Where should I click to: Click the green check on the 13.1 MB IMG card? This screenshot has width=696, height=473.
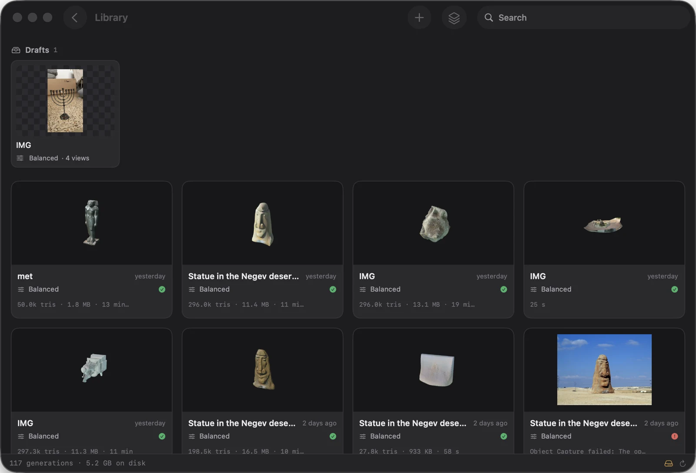[504, 289]
